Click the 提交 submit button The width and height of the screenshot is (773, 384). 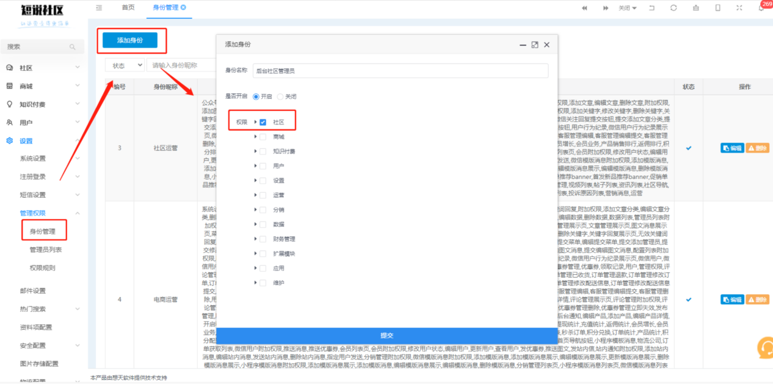coord(387,336)
